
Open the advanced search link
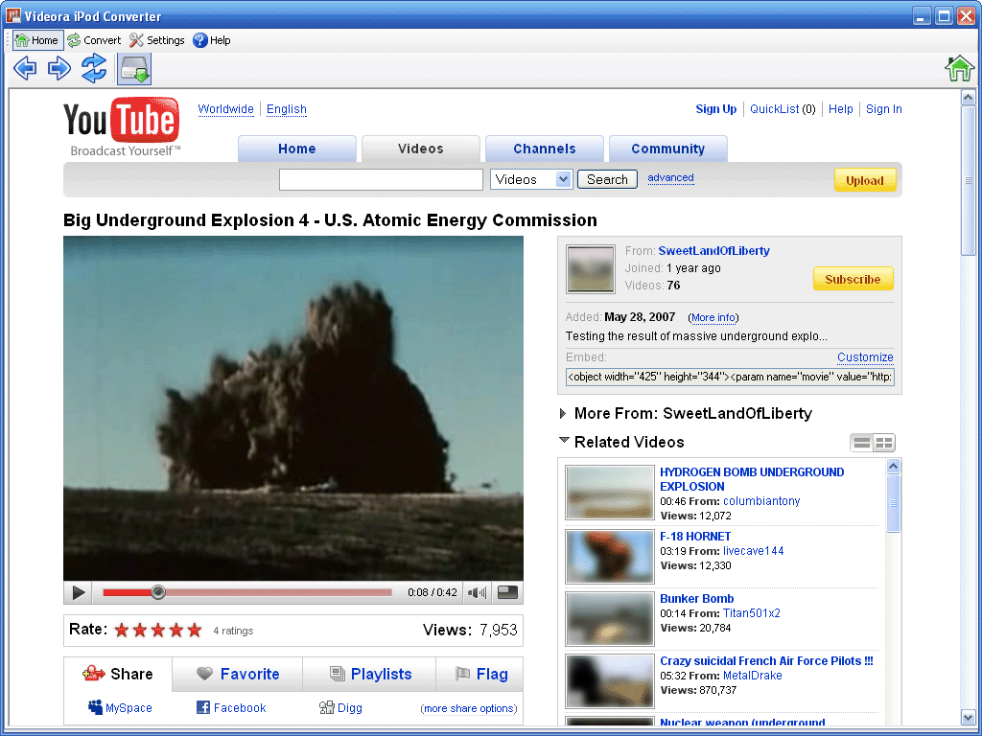pyautogui.click(x=670, y=177)
